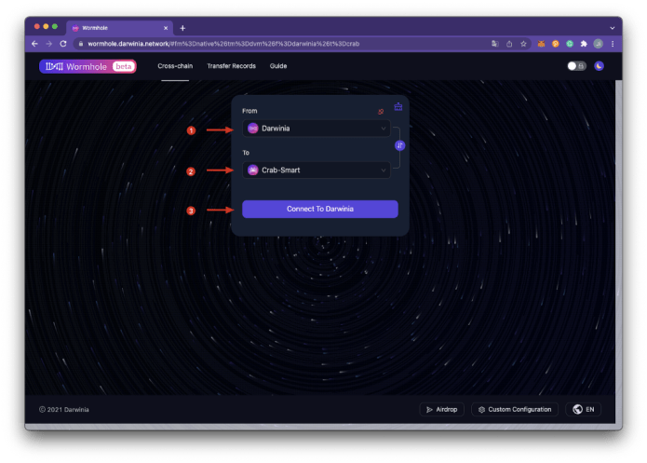Close the Wormhole tab
This screenshot has width=647, height=463.
tap(166, 28)
